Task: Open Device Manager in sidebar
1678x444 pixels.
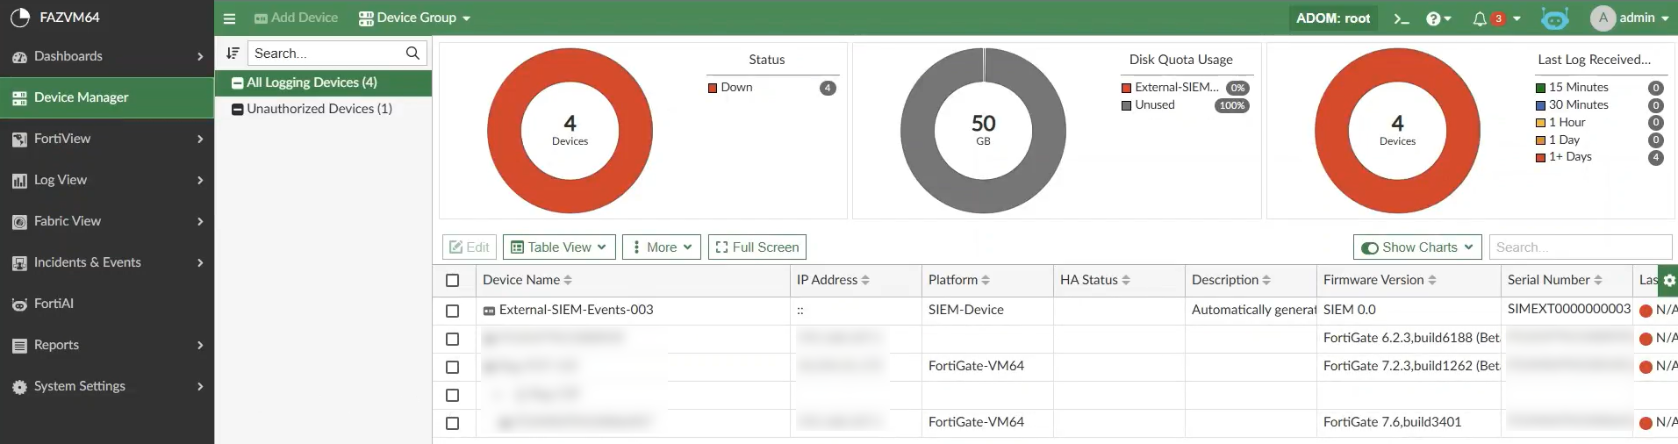Action: click(107, 97)
